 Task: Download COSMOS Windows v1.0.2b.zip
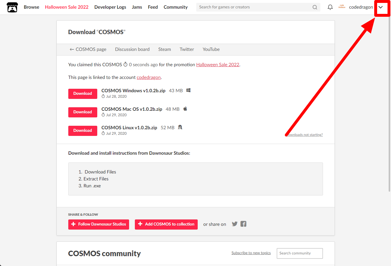(x=83, y=94)
